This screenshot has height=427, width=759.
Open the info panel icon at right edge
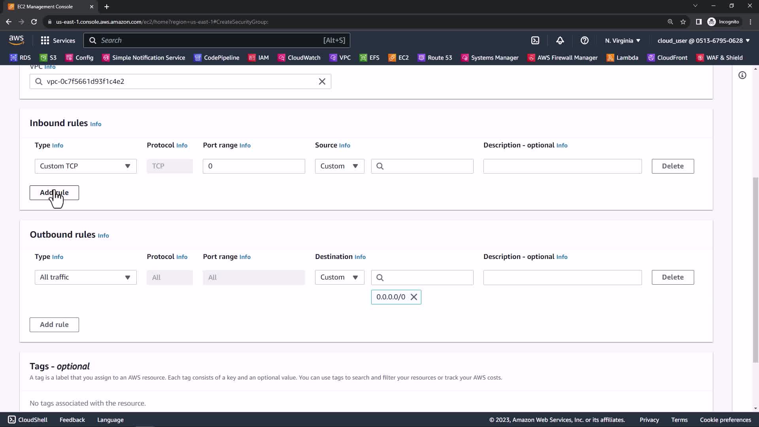coord(742,75)
